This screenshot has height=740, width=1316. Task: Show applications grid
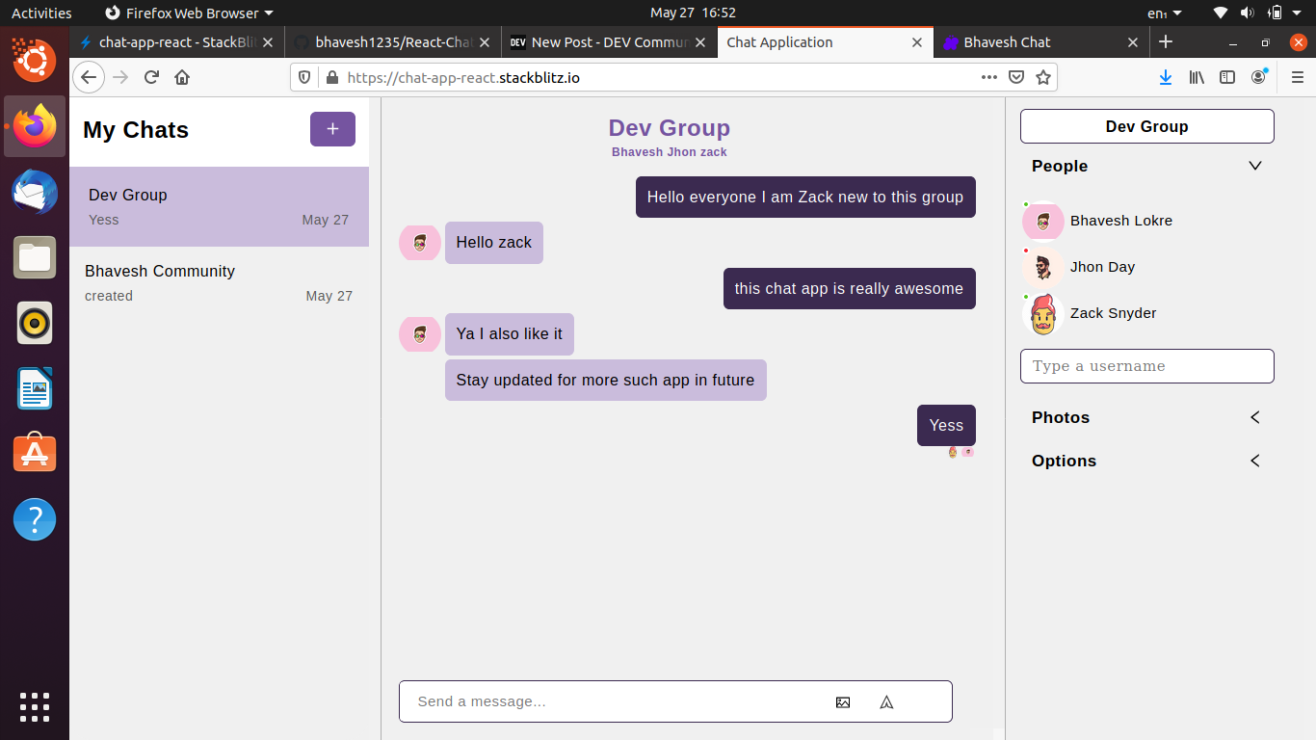point(35,706)
